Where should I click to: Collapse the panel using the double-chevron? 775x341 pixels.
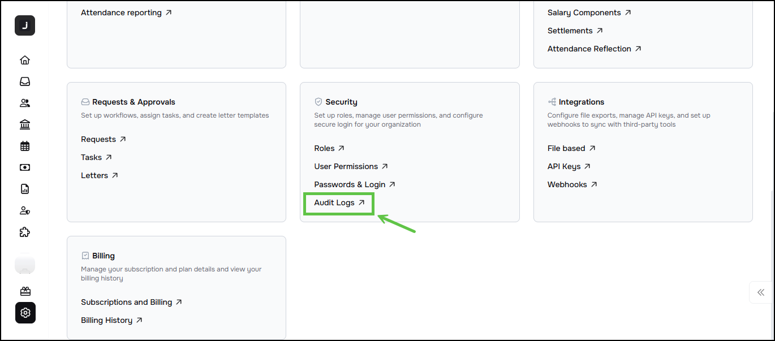click(x=762, y=292)
